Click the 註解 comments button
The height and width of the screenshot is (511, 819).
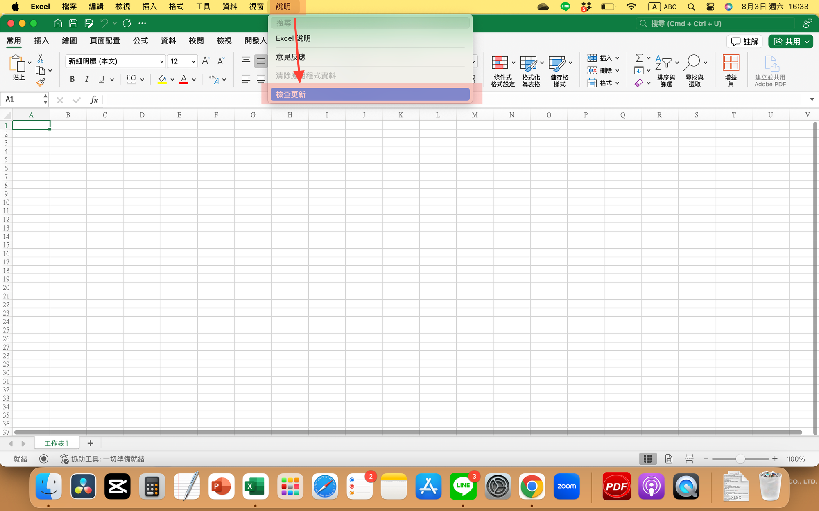[744, 41]
